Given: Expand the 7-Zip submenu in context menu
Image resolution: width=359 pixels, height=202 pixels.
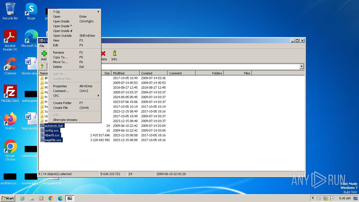Looking at the screenshot, I should (x=75, y=12).
